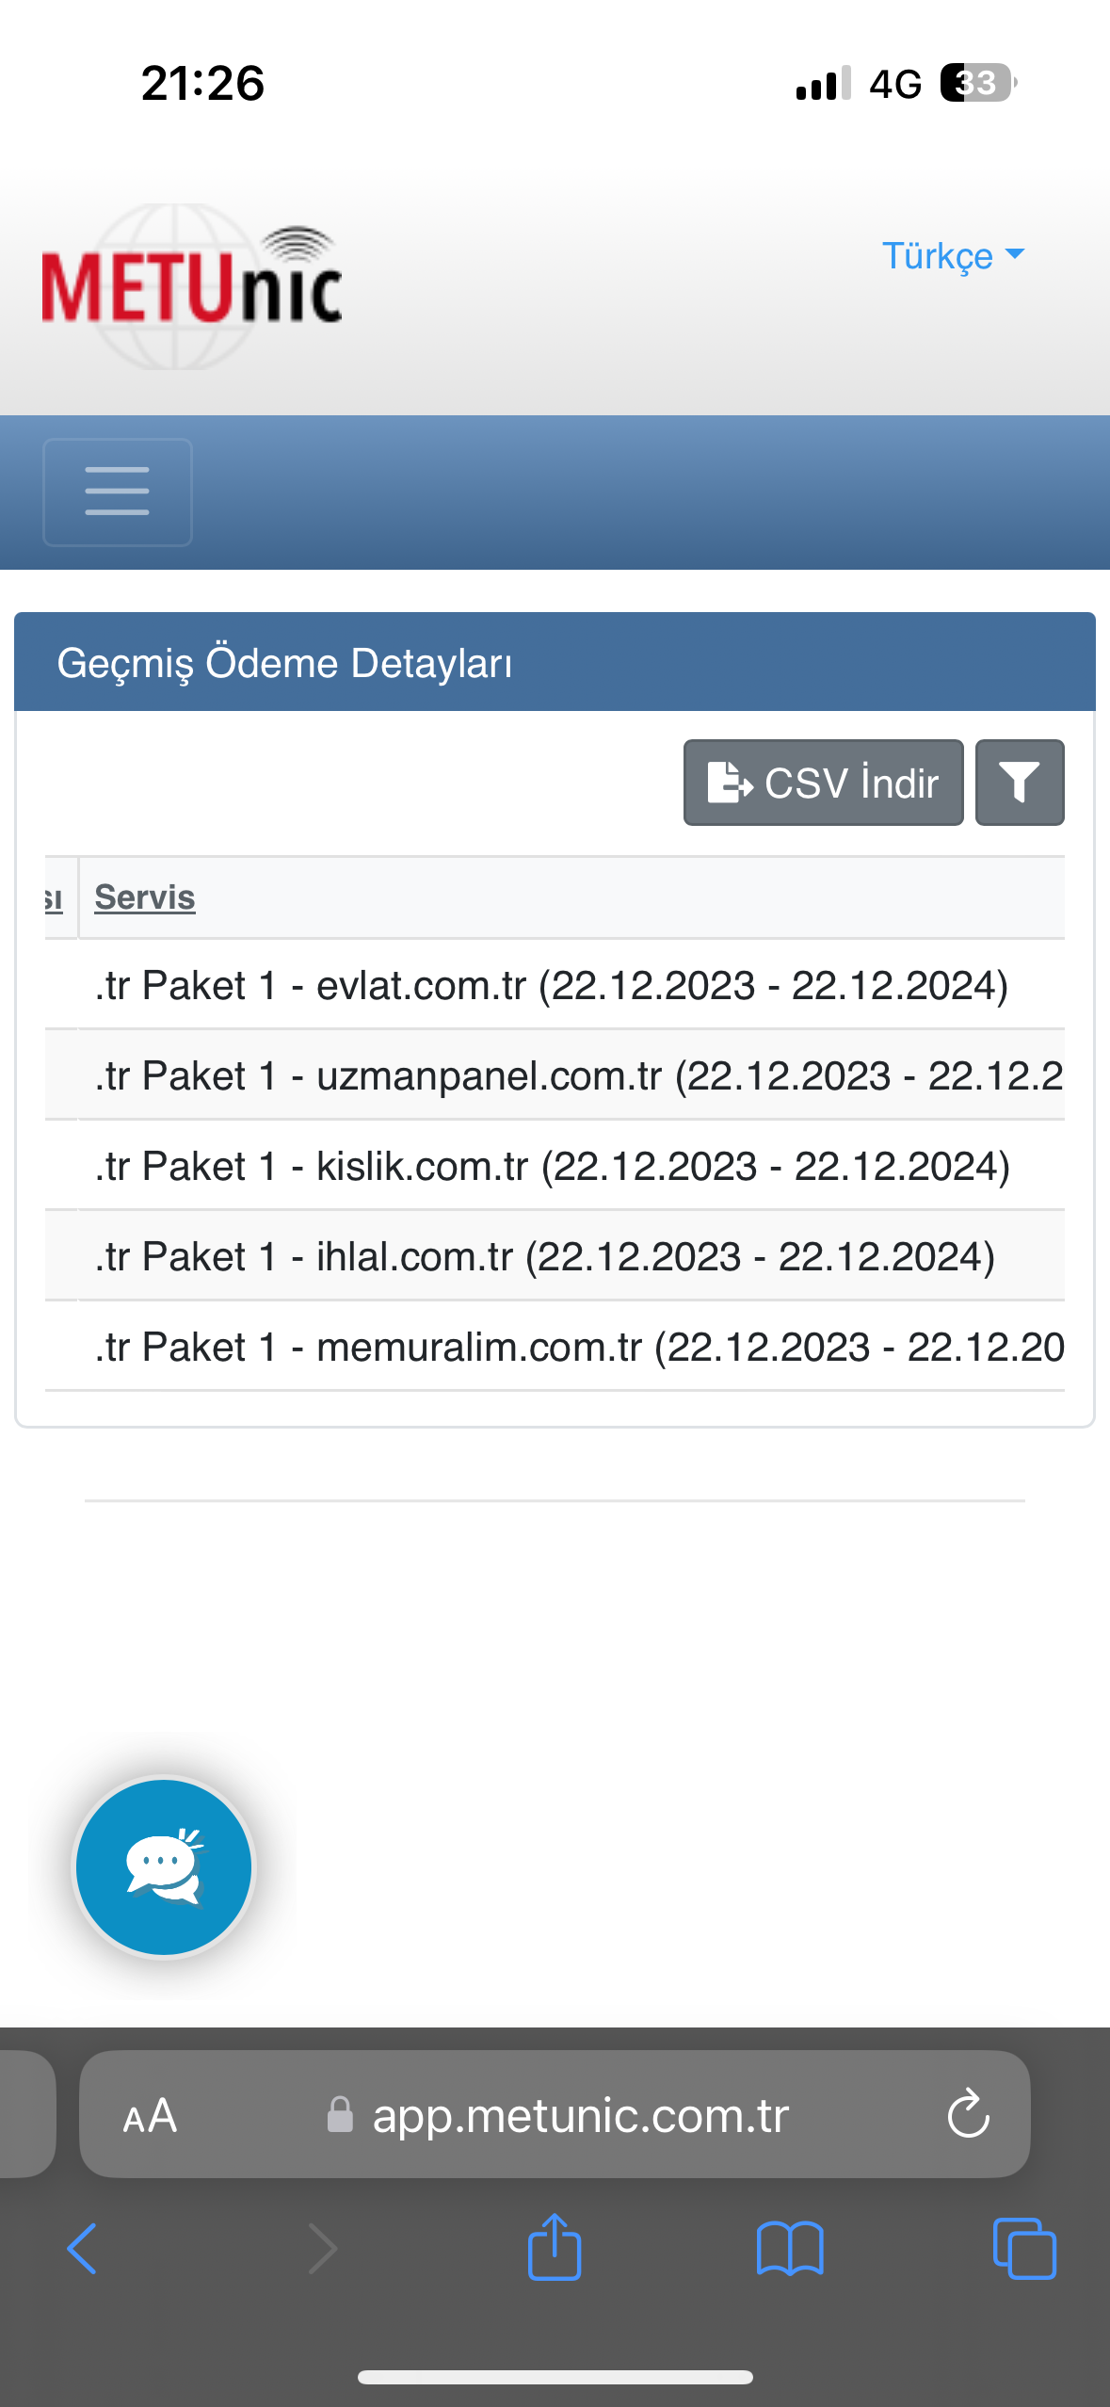Expand the Türkçe language dropdown

[x=953, y=255]
